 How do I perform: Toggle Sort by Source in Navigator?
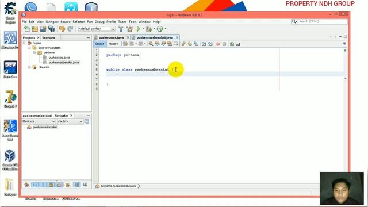(x=85, y=185)
